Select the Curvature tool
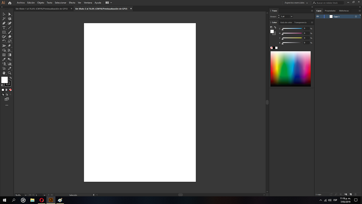362x204 pixels. [10, 23]
